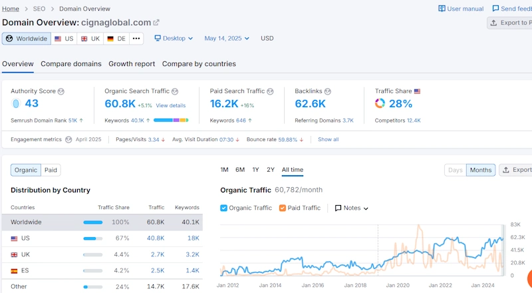532x293 pixels.
Task: Open the Compare domains tab
Action: pos(71,64)
